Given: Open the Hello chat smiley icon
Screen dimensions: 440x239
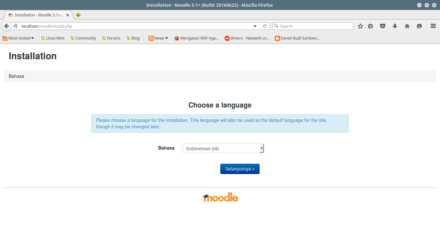Looking at the screenshot, I should tap(419, 26).
